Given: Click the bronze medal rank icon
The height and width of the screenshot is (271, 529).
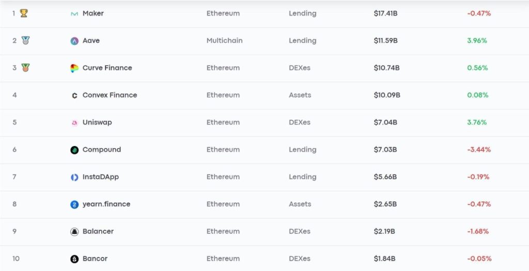Looking at the screenshot, I should coord(25,68).
